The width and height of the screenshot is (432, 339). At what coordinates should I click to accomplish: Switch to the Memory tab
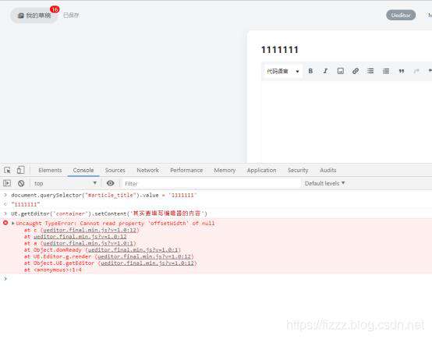[x=225, y=170]
